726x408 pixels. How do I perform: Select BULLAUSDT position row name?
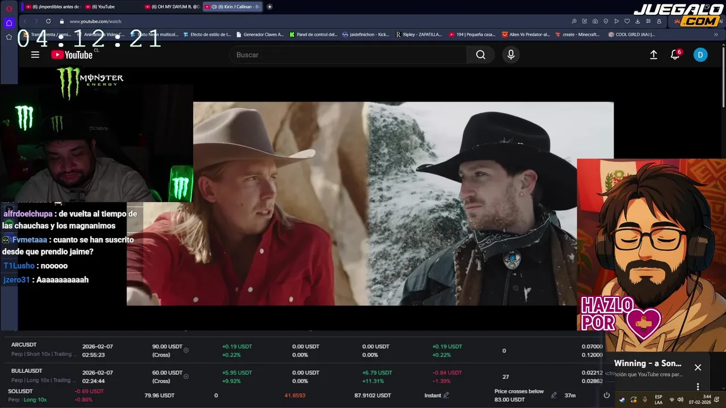[x=26, y=371]
